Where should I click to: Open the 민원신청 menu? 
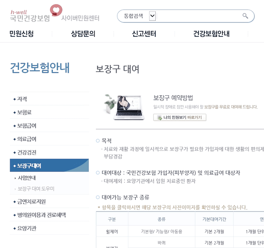(22, 34)
